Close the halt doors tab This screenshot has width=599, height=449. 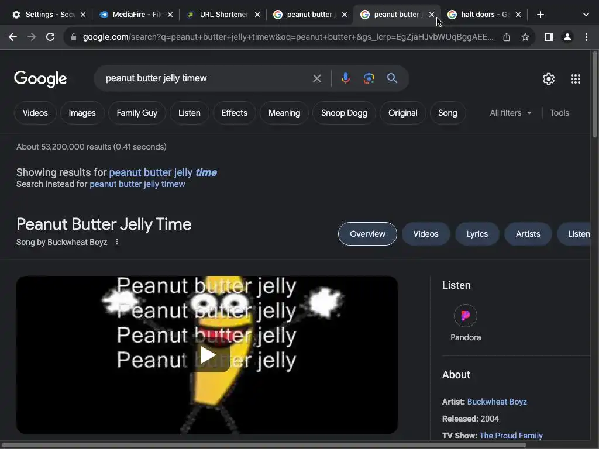tap(518, 15)
